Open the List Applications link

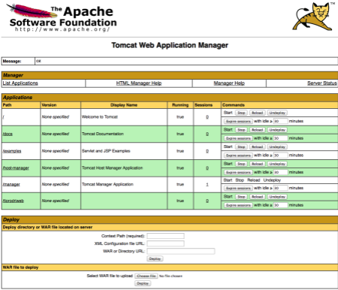(x=20, y=83)
